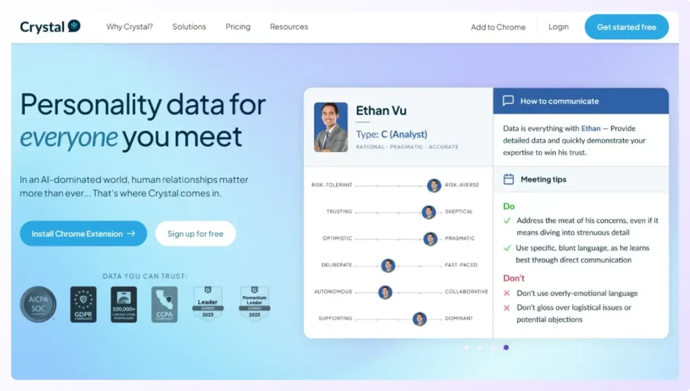
Task: Click the Trusting to Skeptical slider marker
Action: click(429, 212)
